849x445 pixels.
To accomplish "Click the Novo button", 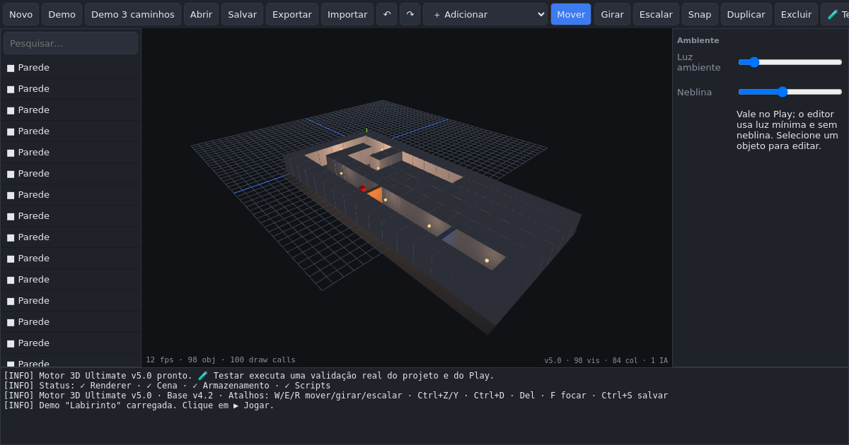I will pyautogui.click(x=21, y=14).
